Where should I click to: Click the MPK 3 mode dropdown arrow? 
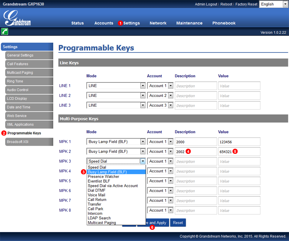click(x=143, y=161)
